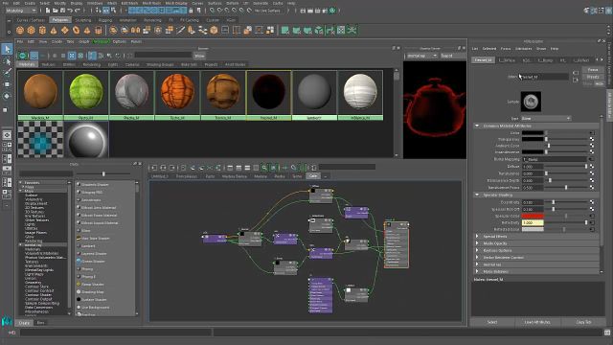Click the green-circled Hypershade browser toolbar icon
Image resolution: width=613 pixels, height=345 pixels.
[x=23, y=56]
